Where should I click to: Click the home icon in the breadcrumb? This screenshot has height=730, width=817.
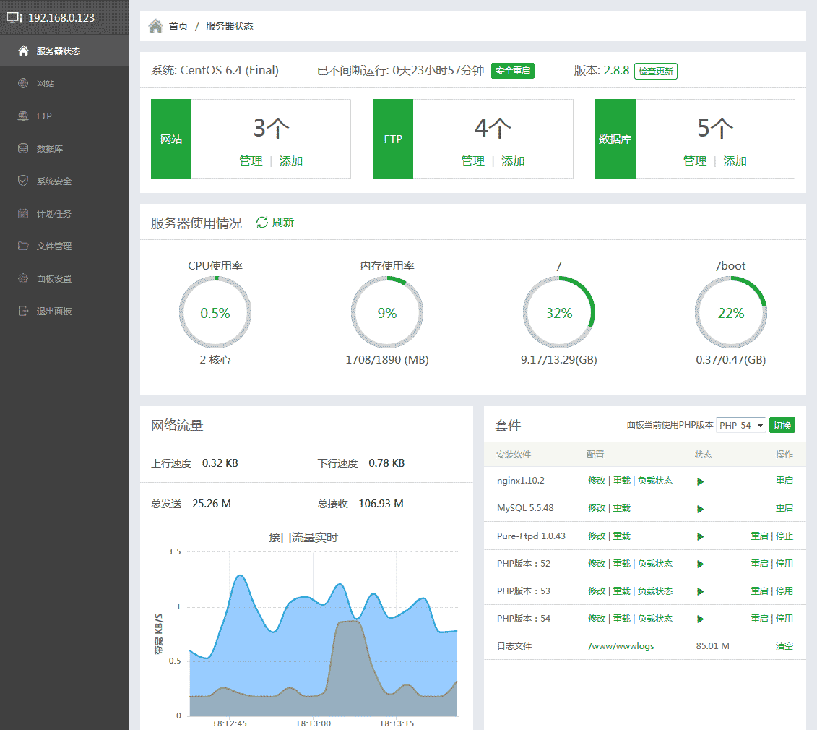[x=155, y=26]
